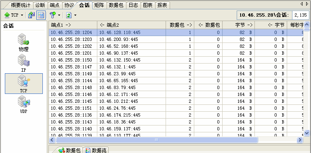Image resolution: width=311 pixels, height=153 pixels.
Task: Select the TCP conversation icon in sidebar
Action: pos(23,84)
